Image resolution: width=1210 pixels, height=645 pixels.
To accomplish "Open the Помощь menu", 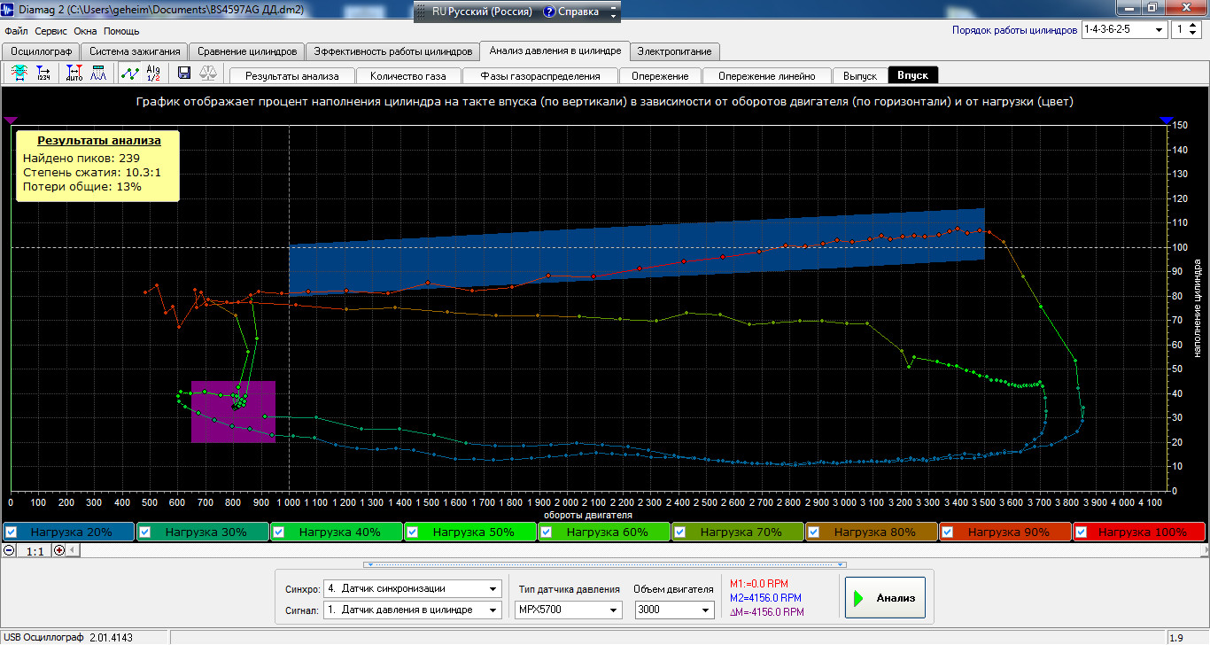I will 121,30.
